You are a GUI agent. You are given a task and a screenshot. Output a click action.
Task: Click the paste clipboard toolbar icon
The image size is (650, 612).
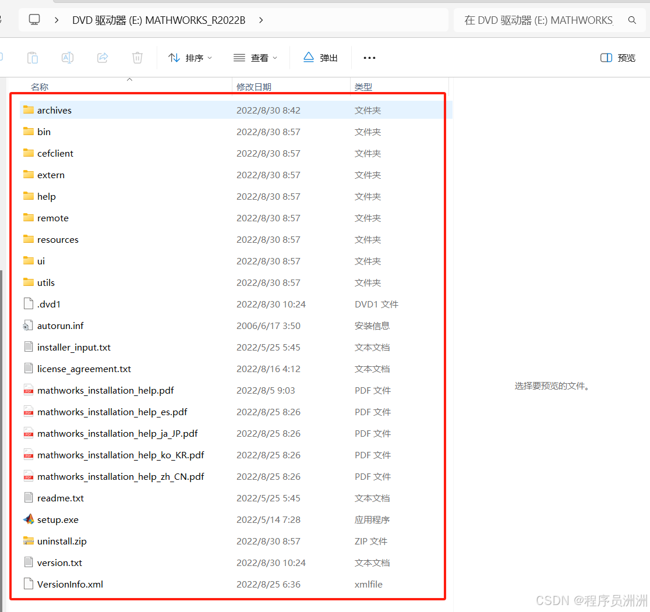[33, 58]
